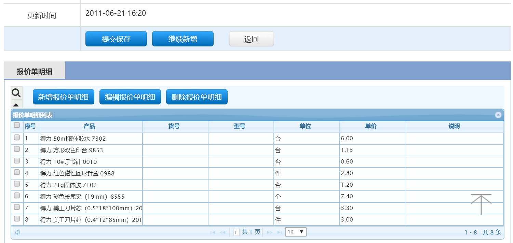
Task: Sort by the 货号 column header
Action: click(175, 126)
